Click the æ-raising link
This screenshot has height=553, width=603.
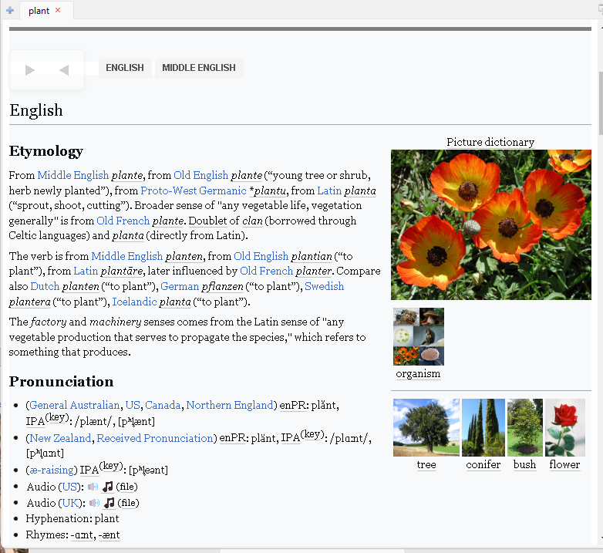click(x=52, y=470)
